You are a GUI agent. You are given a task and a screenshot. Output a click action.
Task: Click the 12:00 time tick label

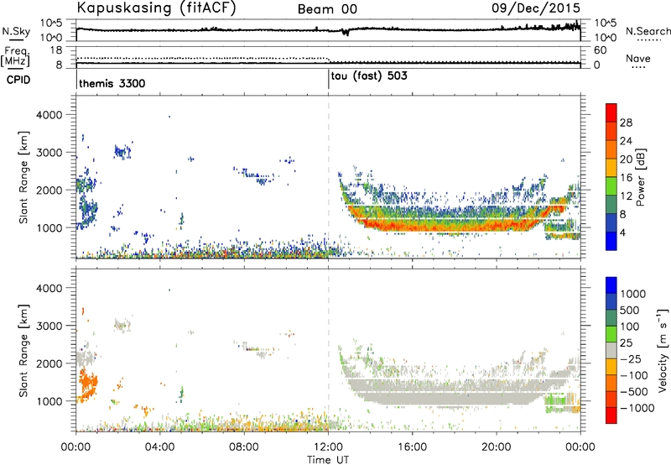pos(328,447)
